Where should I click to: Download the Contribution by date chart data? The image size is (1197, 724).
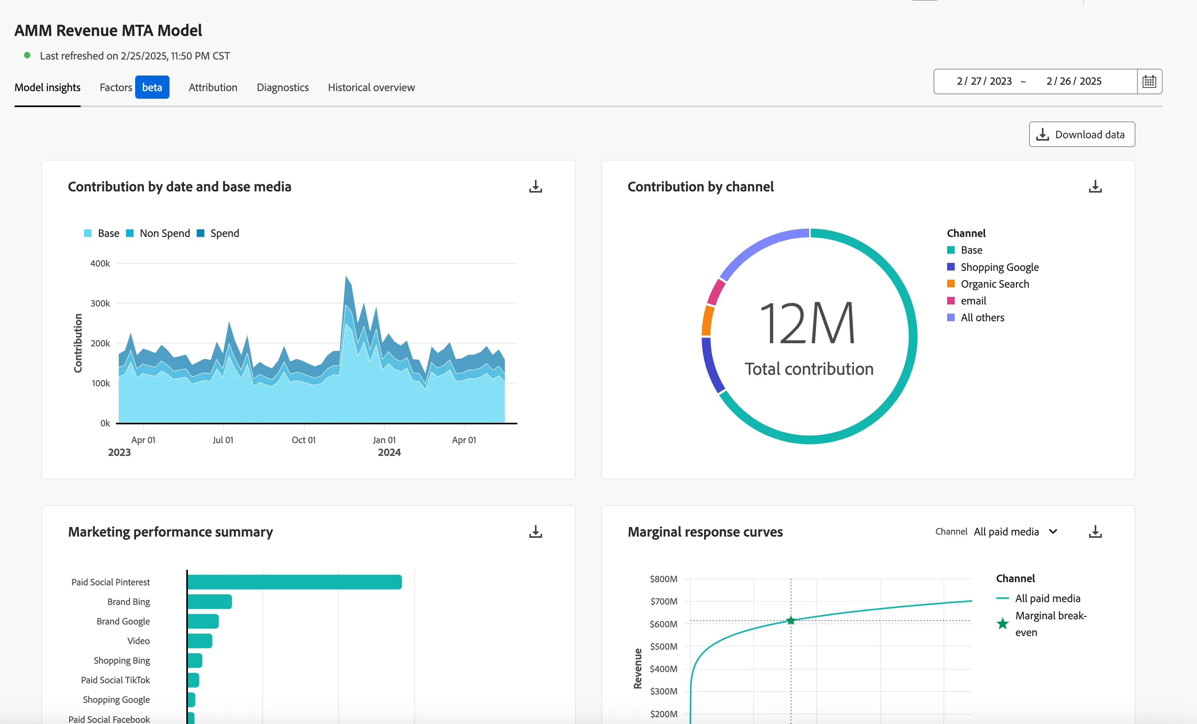535,187
